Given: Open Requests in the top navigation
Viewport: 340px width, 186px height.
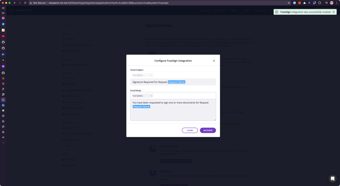Looking at the screenshot, I should [205, 10].
